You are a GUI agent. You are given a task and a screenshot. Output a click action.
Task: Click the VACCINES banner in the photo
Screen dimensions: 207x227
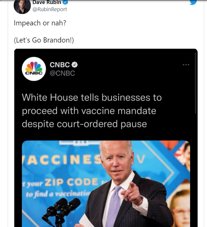tap(62, 160)
